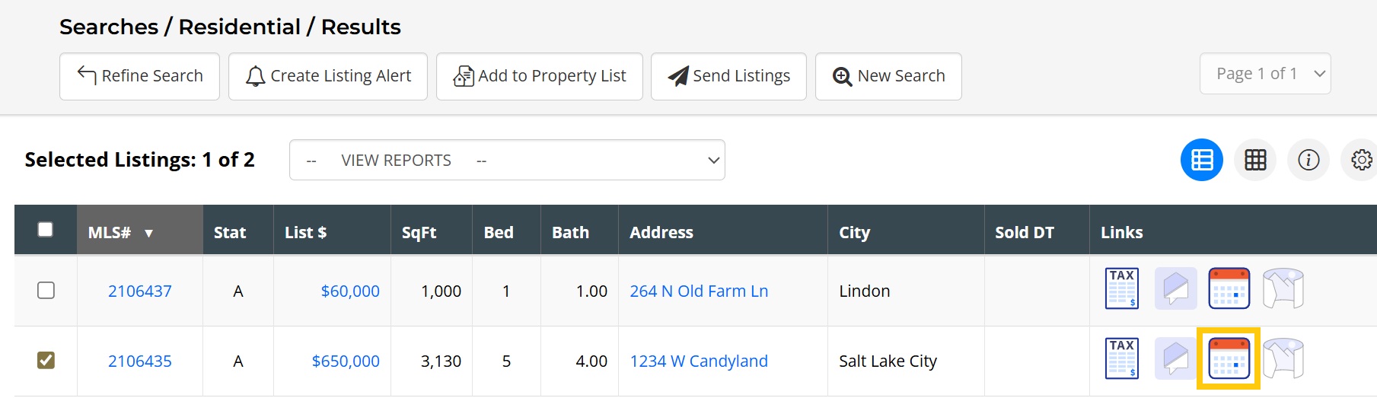This screenshot has width=1377, height=398.
Task: Sort table by List $ column
Action: tap(305, 233)
